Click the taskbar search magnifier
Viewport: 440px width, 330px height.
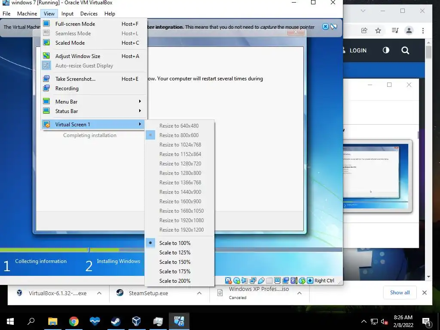coord(31,321)
